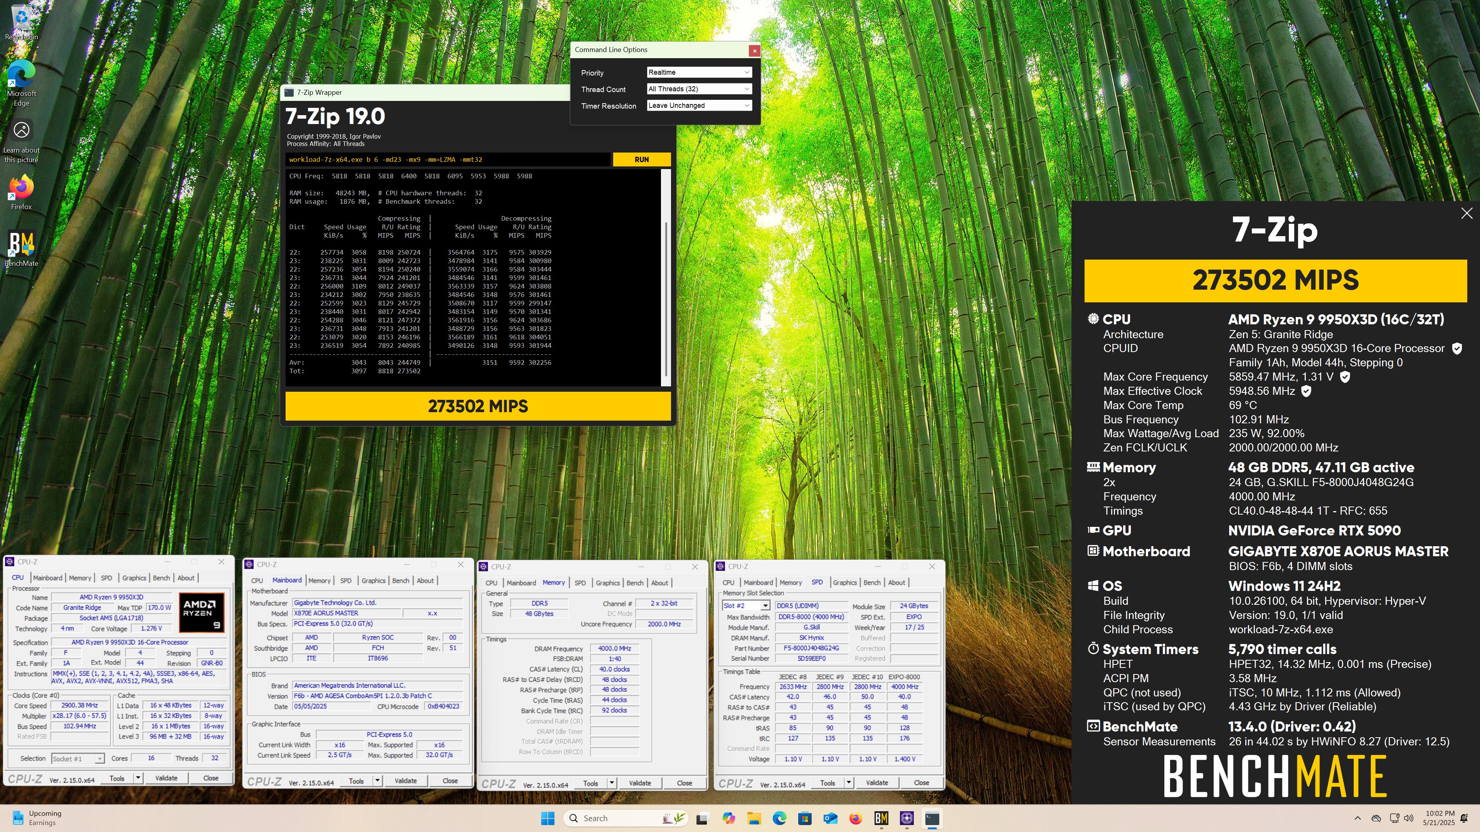The image size is (1480, 832).
Task: Click Tools button in the CPU-Z Memory window
Action: [x=590, y=783]
